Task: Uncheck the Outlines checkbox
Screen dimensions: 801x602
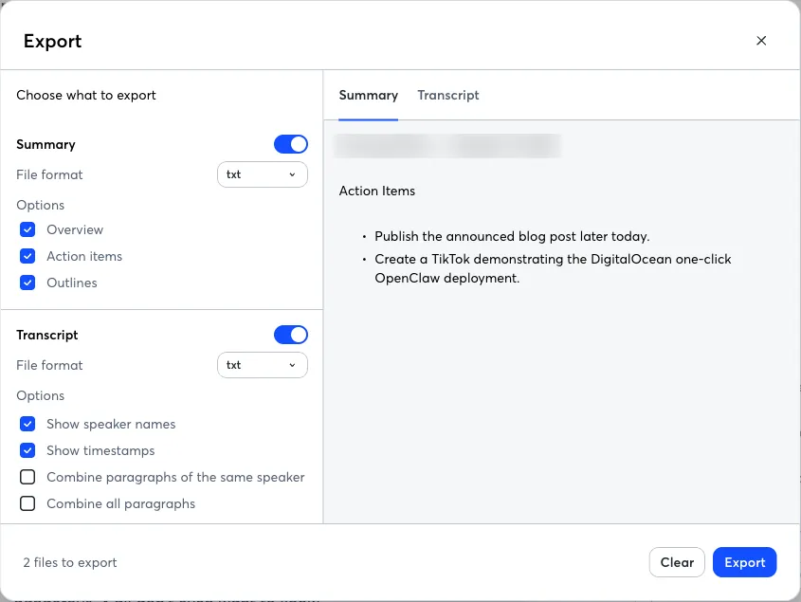Action: [x=27, y=283]
